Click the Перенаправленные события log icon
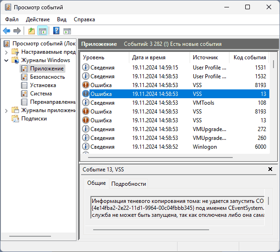The image size is (280, 252). (x=24, y=102)
